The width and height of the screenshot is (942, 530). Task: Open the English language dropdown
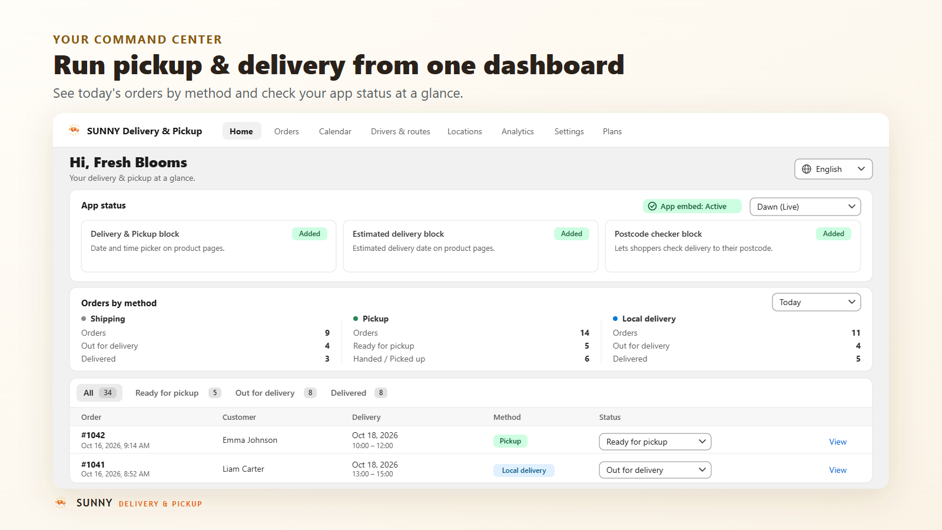pos(833,169)
